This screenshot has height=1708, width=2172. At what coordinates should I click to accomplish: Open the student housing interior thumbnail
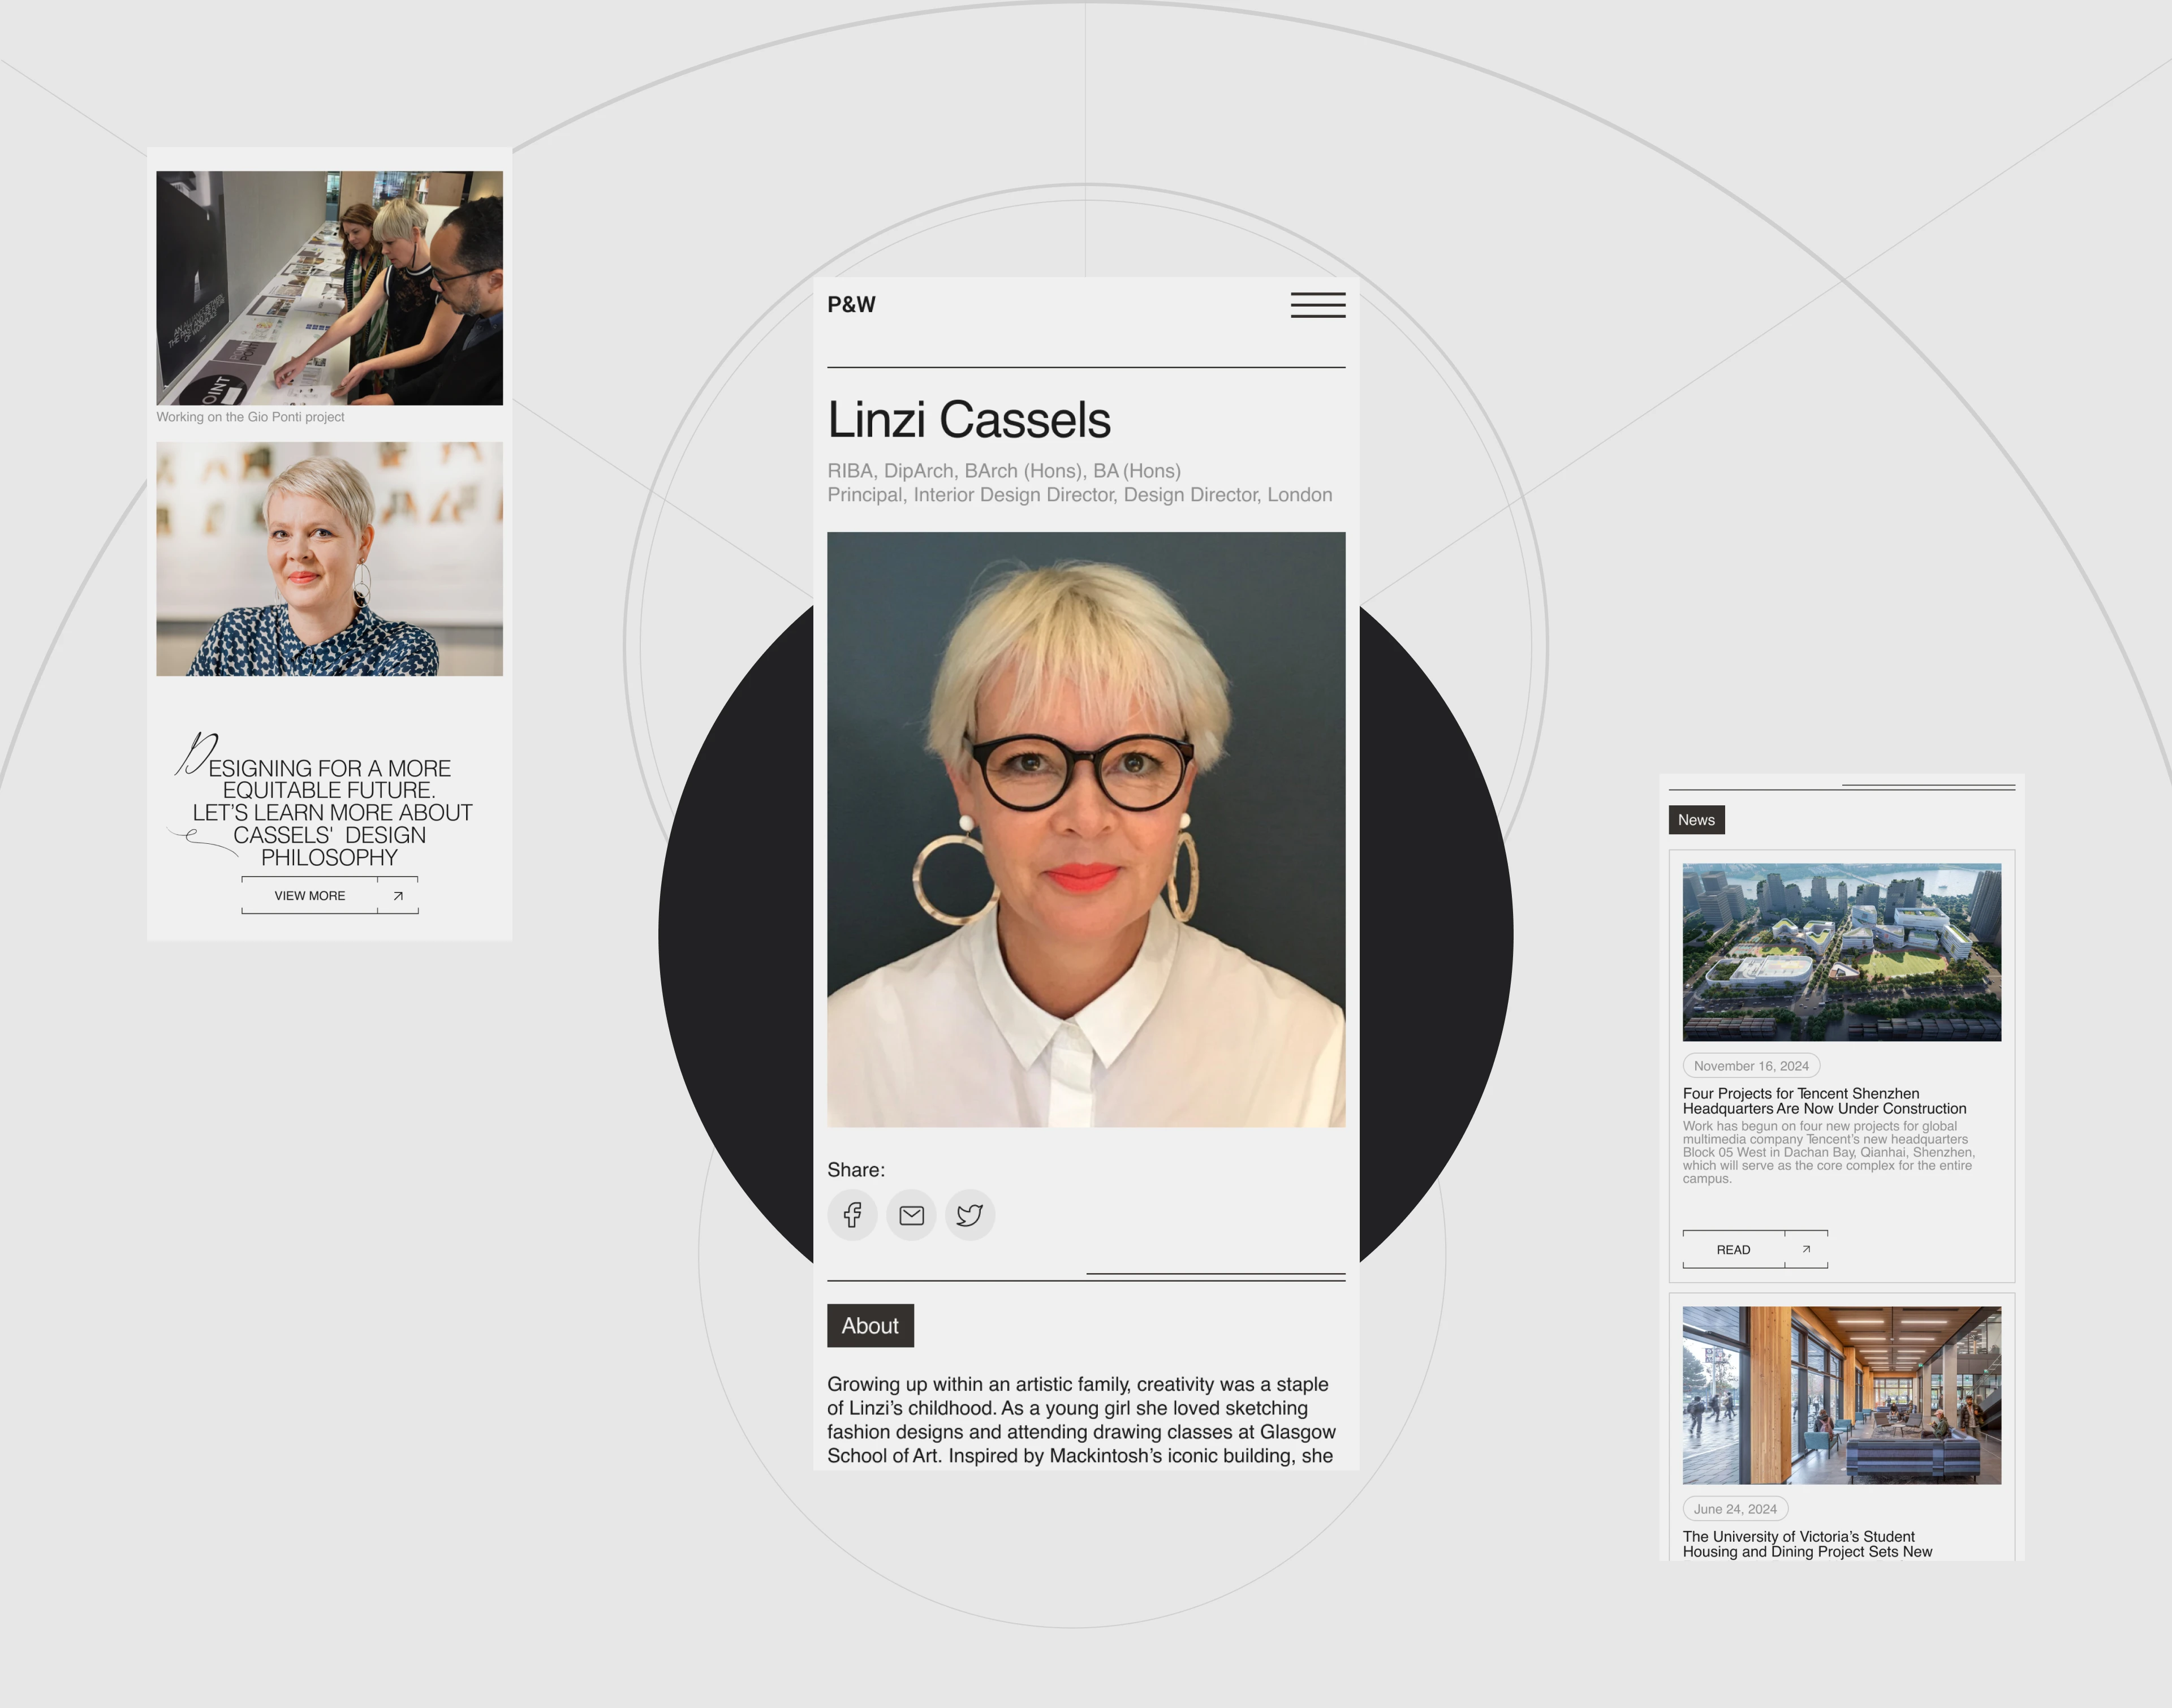pos(1842,1395)
